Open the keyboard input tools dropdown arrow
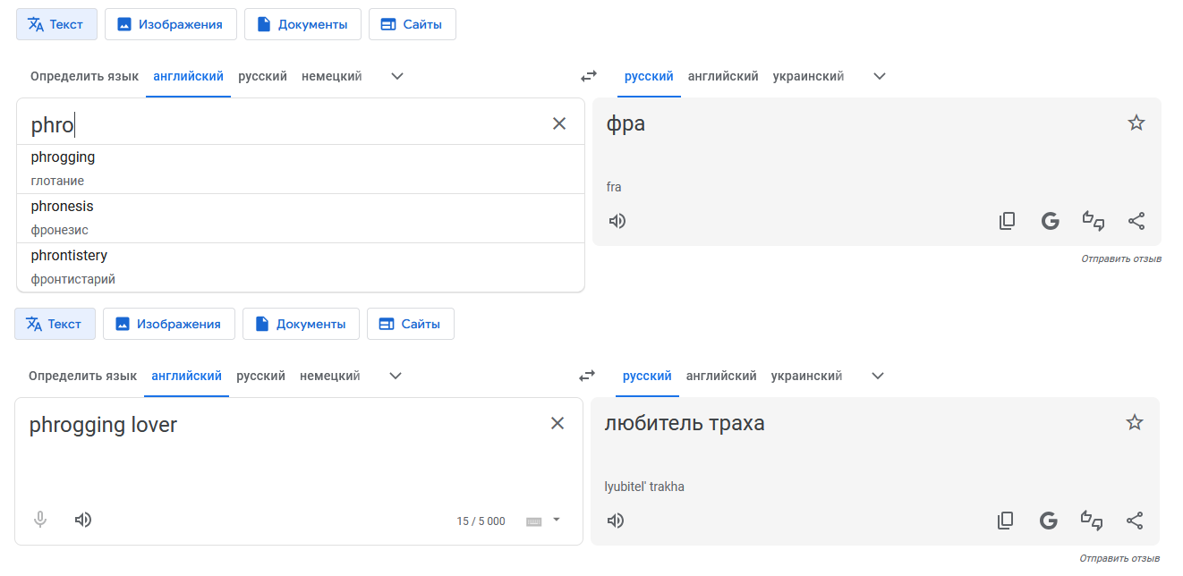 557,520
